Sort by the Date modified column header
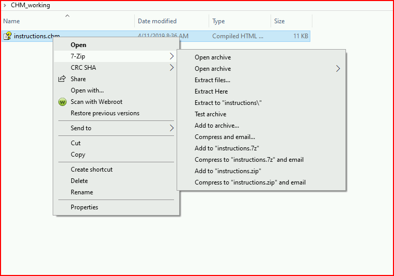Image resolution: width=394 pixels, height=276 pixels. [x=157, y=21]
